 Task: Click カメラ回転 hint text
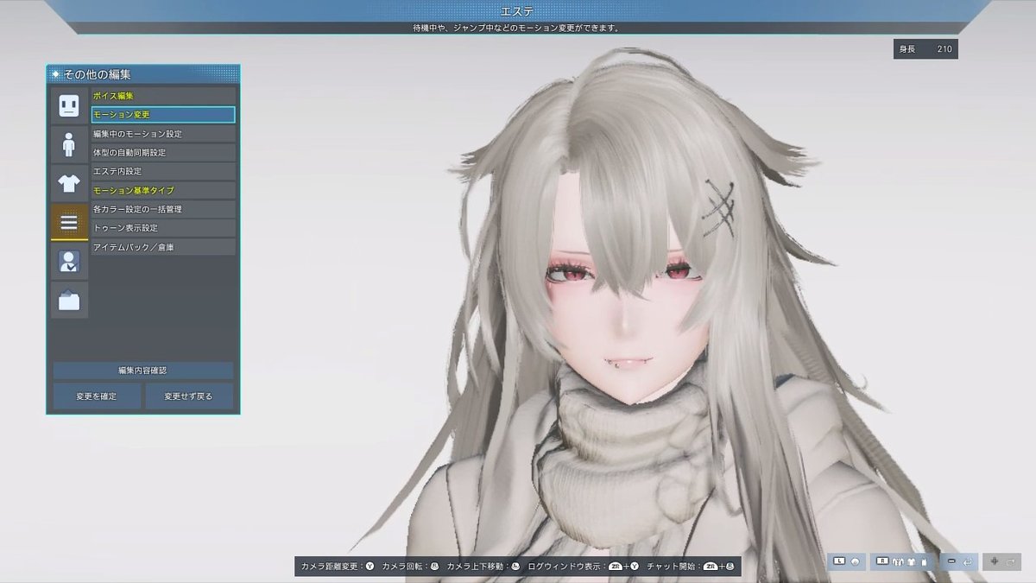pos(404,567)
